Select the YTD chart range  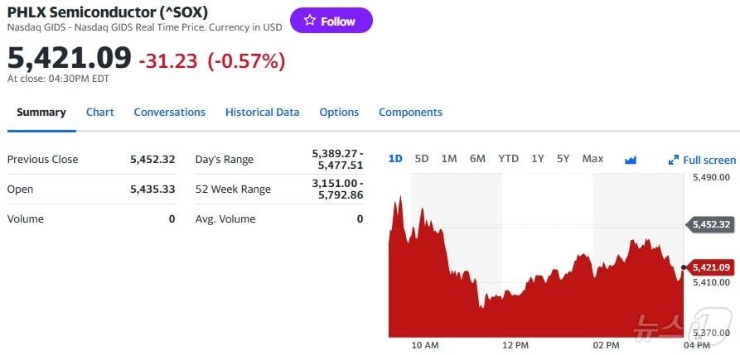508,158
